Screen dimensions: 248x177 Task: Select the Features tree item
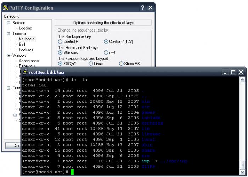[26, 50]
